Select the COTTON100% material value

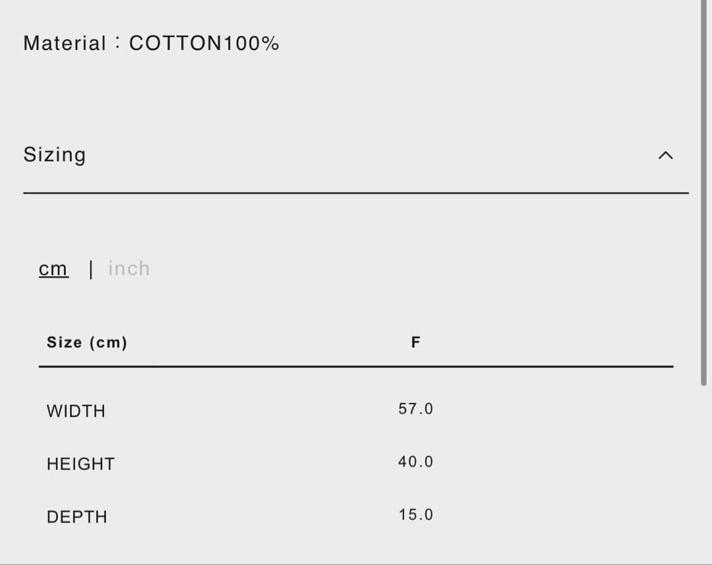(204, 44)
